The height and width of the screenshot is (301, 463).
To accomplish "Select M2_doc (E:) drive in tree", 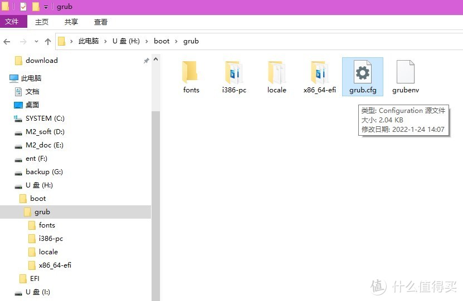I will (x=44, y=145).
